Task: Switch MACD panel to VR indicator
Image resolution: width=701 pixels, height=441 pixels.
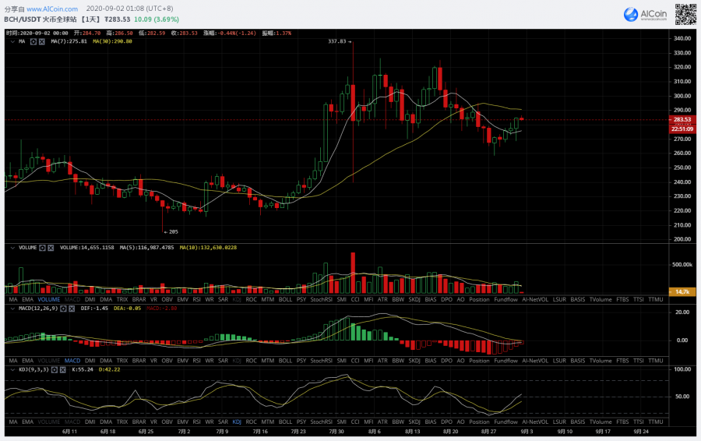Action: pyautogui.click(x=153, y=361)
